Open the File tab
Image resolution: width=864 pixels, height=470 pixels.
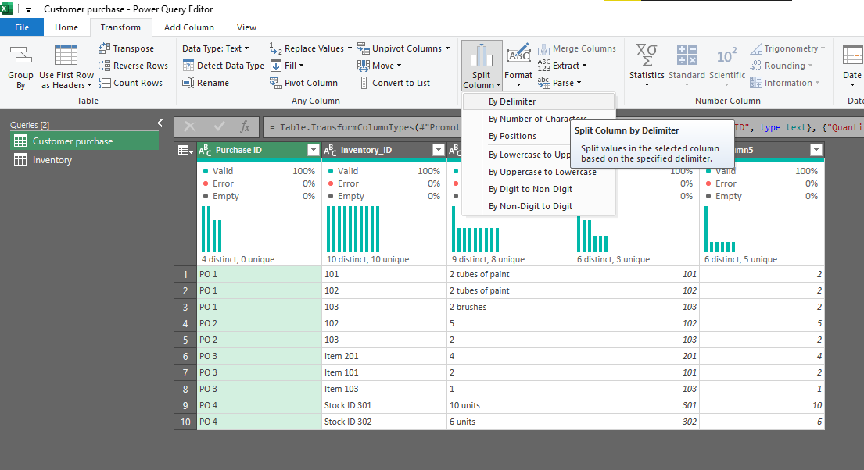(22, 27)
